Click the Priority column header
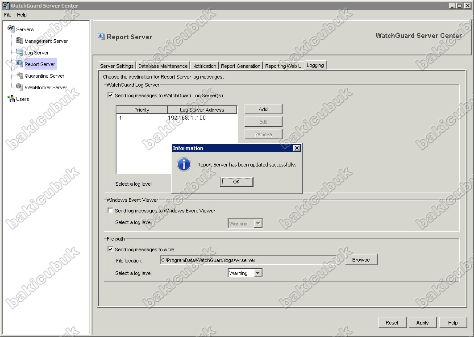This screenshot has height=337, width=474. click(142, 110)
